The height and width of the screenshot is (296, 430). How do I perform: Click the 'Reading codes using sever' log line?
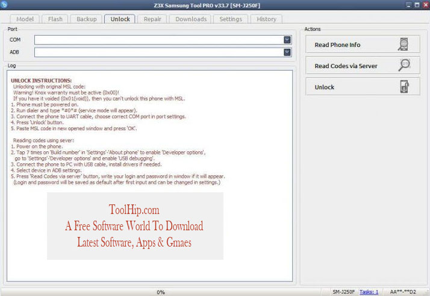tap(43, 140)
